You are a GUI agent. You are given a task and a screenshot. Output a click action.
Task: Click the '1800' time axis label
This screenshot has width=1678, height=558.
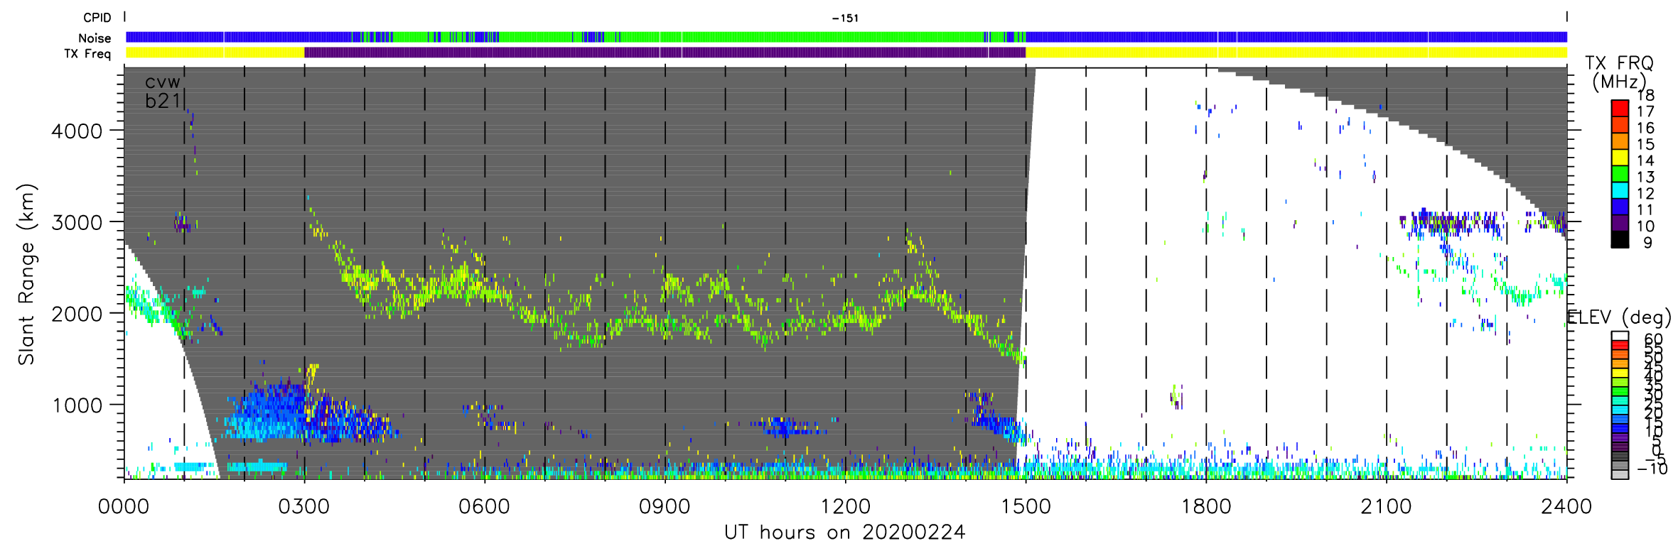[x=1206, y=507]
